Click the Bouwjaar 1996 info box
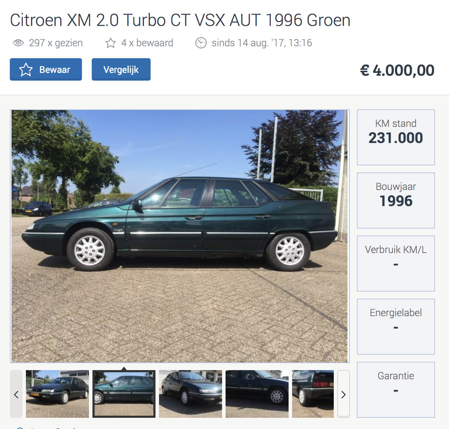This screenshot has width=449, height=429. 396,200
